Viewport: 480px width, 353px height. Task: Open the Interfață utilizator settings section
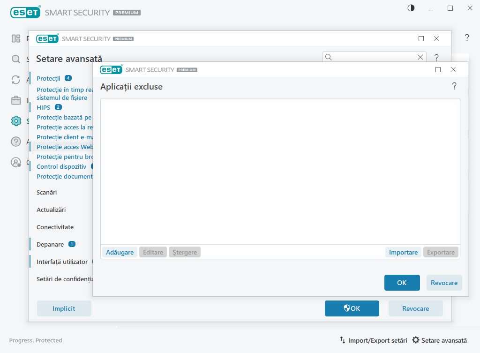62,262
